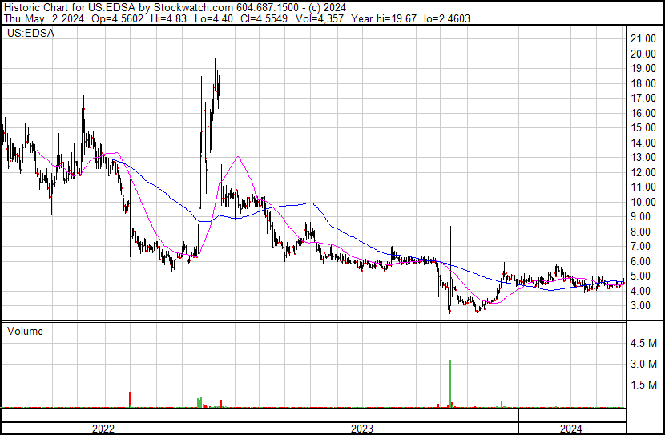Viewport: 665px width, 435px height.
Task: Select the 2024 year marker
Action: [x=571, y=429]
